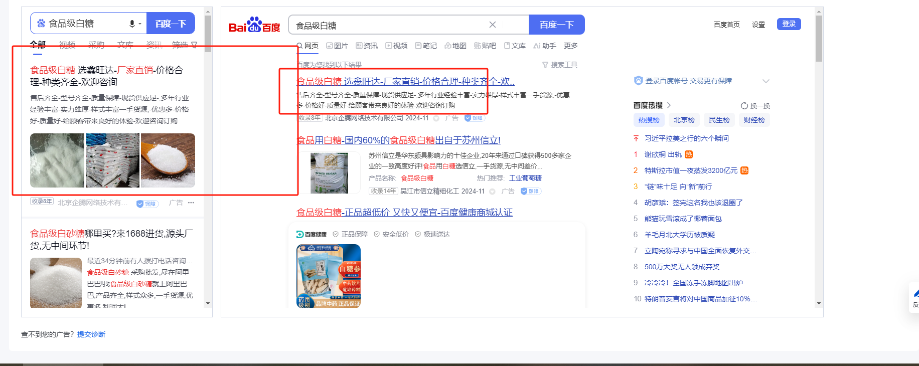
Task: Refresh hot searches with 换一换
Action: pos(755,106)
